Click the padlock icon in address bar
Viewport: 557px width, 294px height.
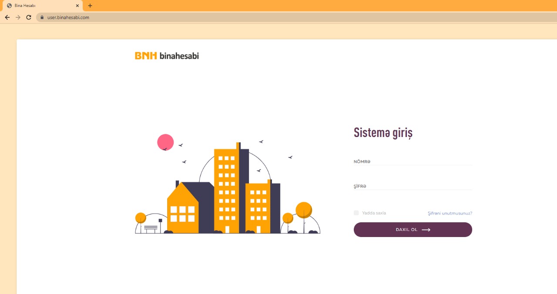tap(42, 17)
